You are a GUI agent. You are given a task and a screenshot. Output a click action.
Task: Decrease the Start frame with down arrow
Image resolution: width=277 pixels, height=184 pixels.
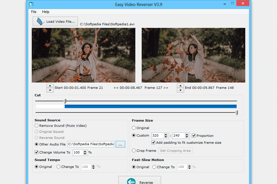(x=50, y=90)
